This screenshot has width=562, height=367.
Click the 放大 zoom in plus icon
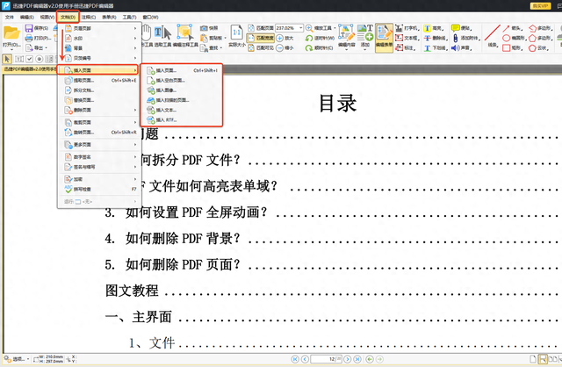(279, 38)
